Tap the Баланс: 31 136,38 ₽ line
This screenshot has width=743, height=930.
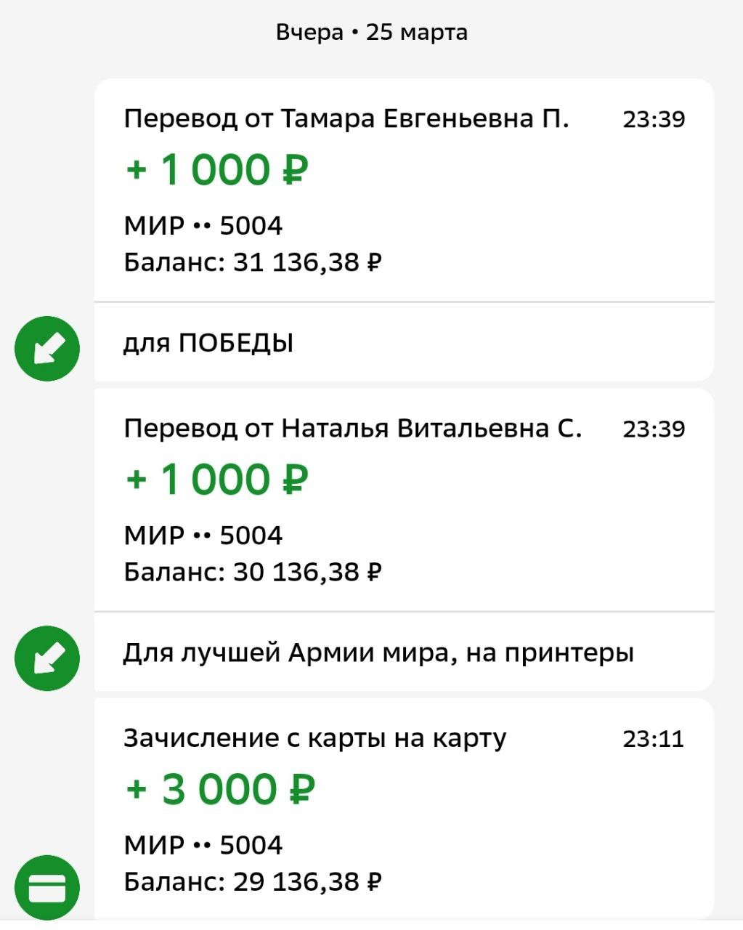(253, 262)
